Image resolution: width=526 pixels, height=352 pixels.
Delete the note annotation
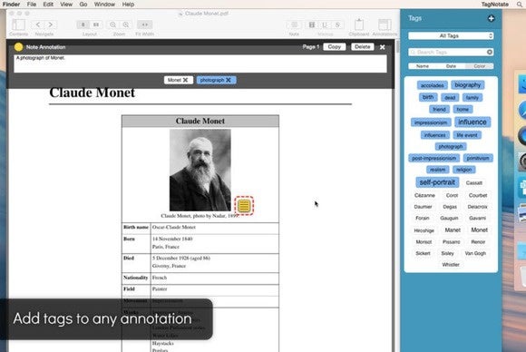363,46
